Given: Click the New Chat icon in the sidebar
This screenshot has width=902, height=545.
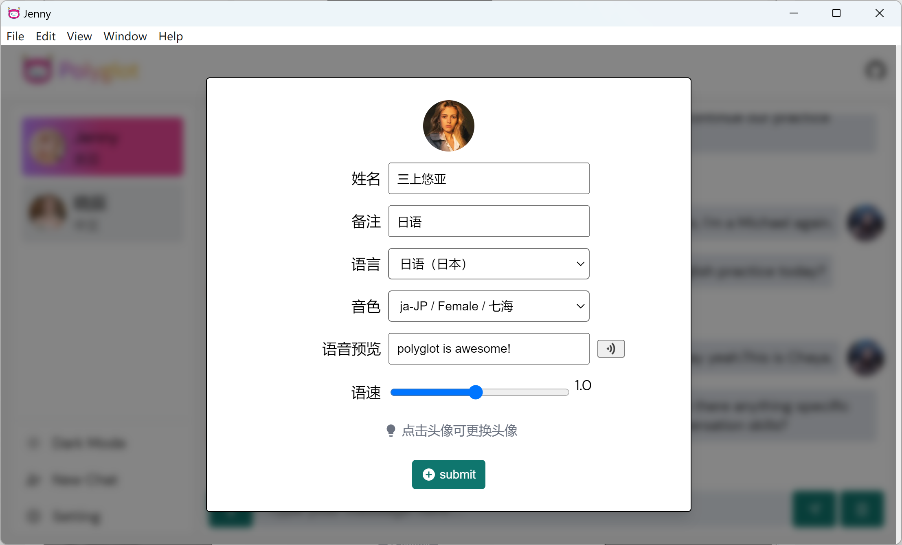Looking at the screenshot, I should pos(33,480).
